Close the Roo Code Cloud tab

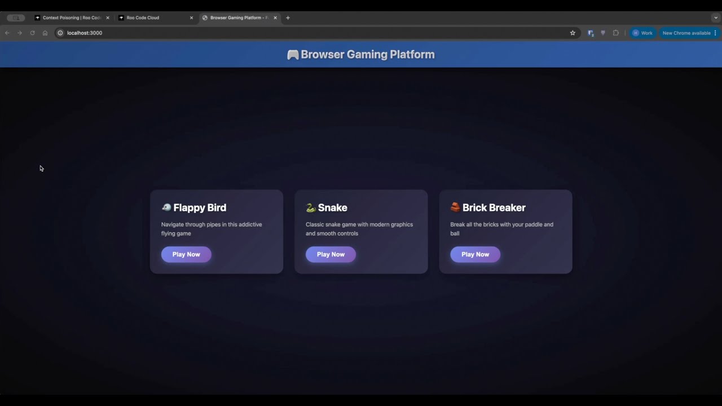tap(191, 17)
